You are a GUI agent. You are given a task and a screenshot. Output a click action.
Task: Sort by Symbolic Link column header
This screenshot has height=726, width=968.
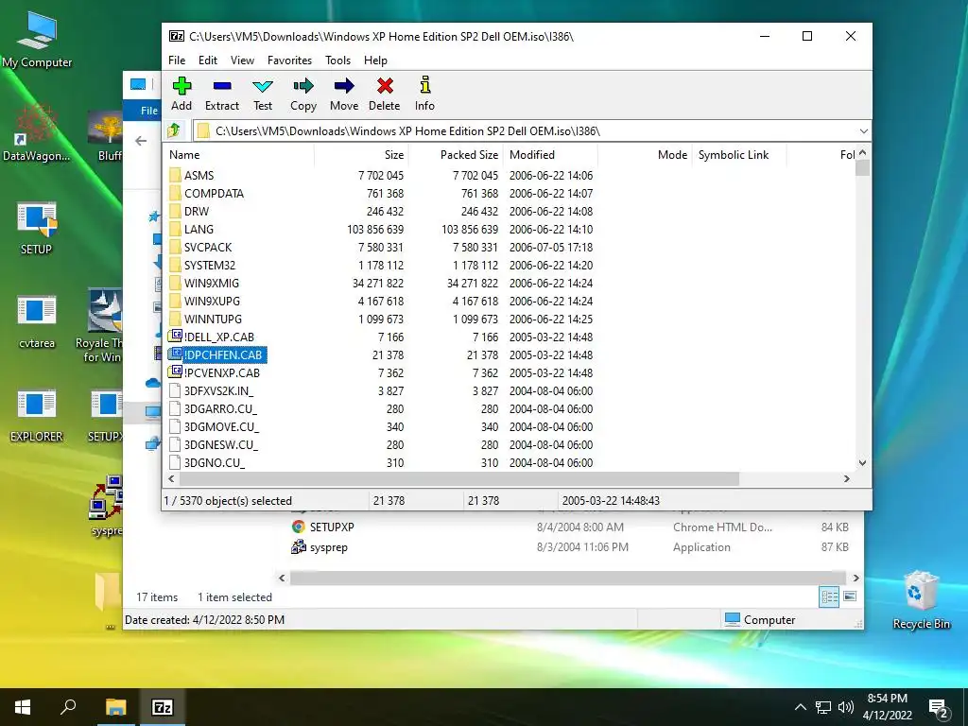[x=739, y=154]
